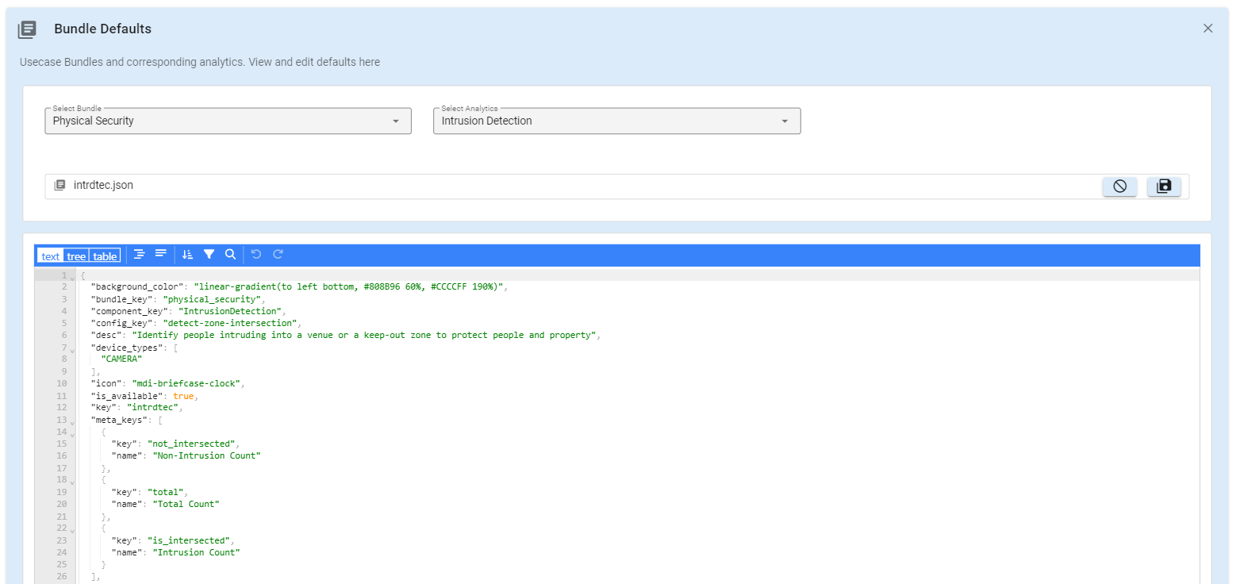Open the Select Analytics dropdown
This screenshot has height=584, width=1236.
(616, 121)
